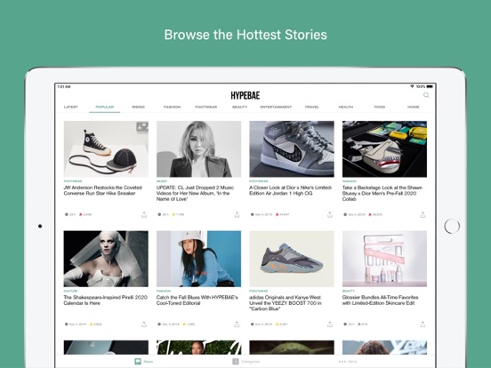Open the More menu in bottom bar
The height and width of the screenshot is (368, 491).
point(348,362)
